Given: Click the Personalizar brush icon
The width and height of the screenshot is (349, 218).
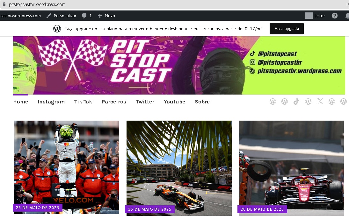Looking at the screenshot, I should [48, 16].
